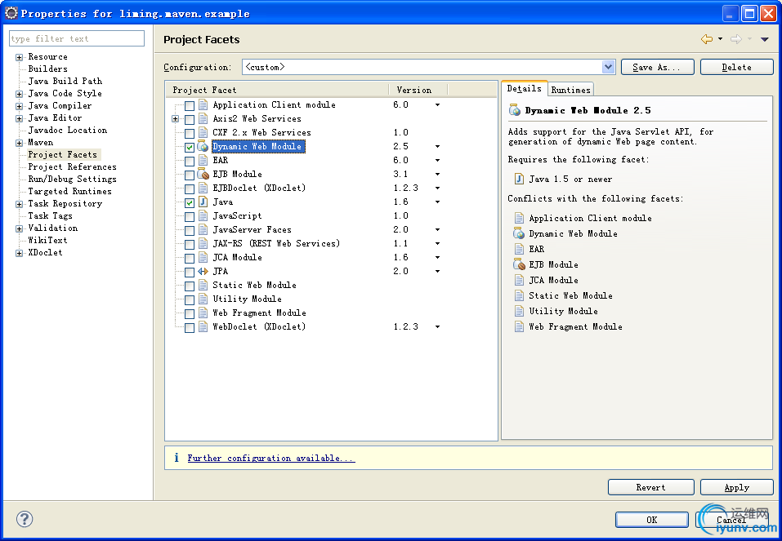Open Dynamic Web Module version dropdown

tap(437, 147)
